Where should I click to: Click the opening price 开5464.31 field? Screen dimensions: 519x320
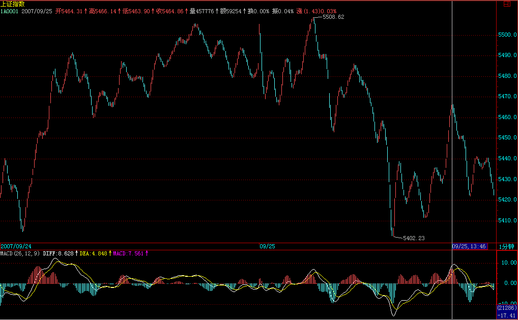point(69,11)
